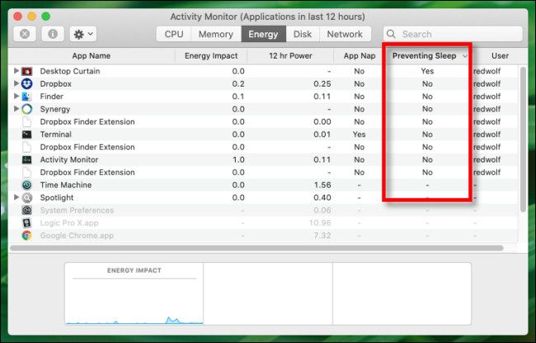Click the Google Chrome.app icon
The width and height of the screenshot is (536, 343).
pyautogui.click(x=26, y=235)
